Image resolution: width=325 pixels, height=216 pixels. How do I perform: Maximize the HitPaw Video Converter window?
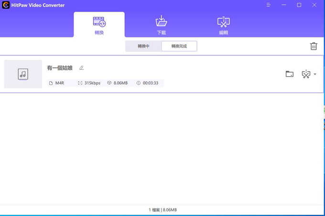pos(299,5)
